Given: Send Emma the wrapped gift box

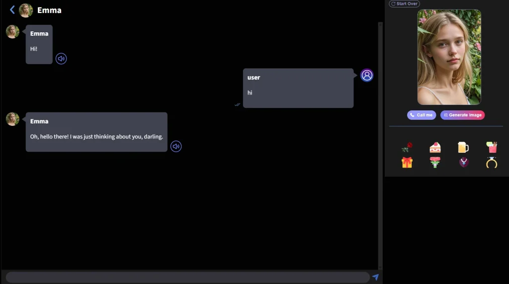Looking at the screenshot, I should click(407, 162).
